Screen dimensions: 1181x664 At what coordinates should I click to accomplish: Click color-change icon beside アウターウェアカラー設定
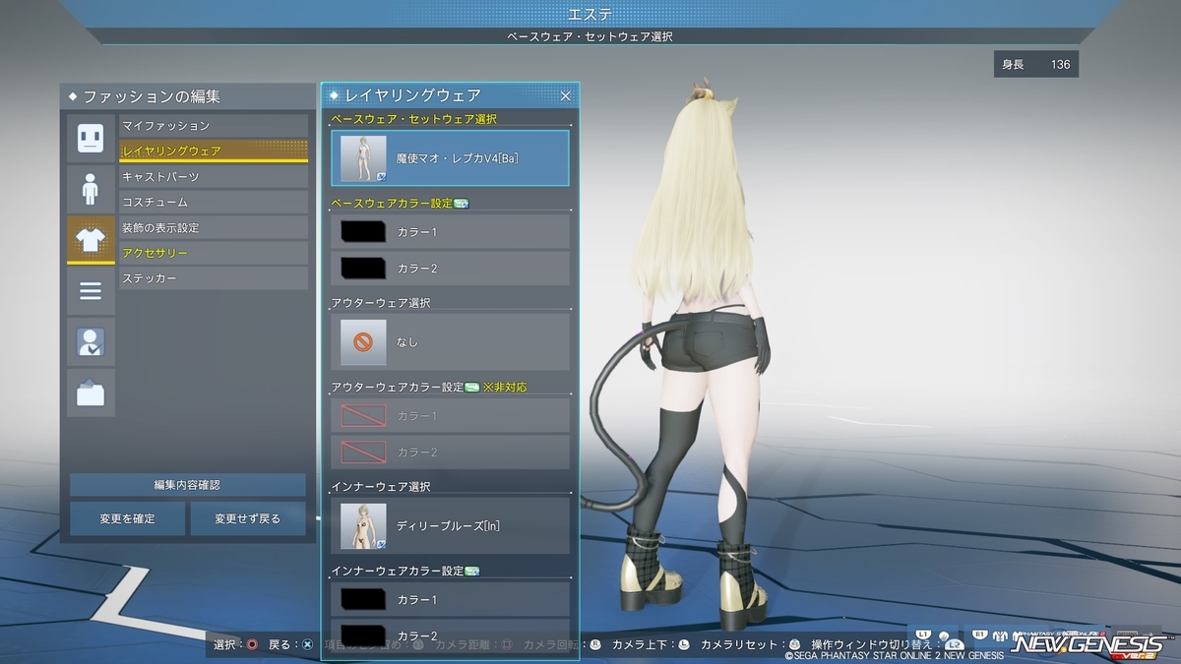472,388
